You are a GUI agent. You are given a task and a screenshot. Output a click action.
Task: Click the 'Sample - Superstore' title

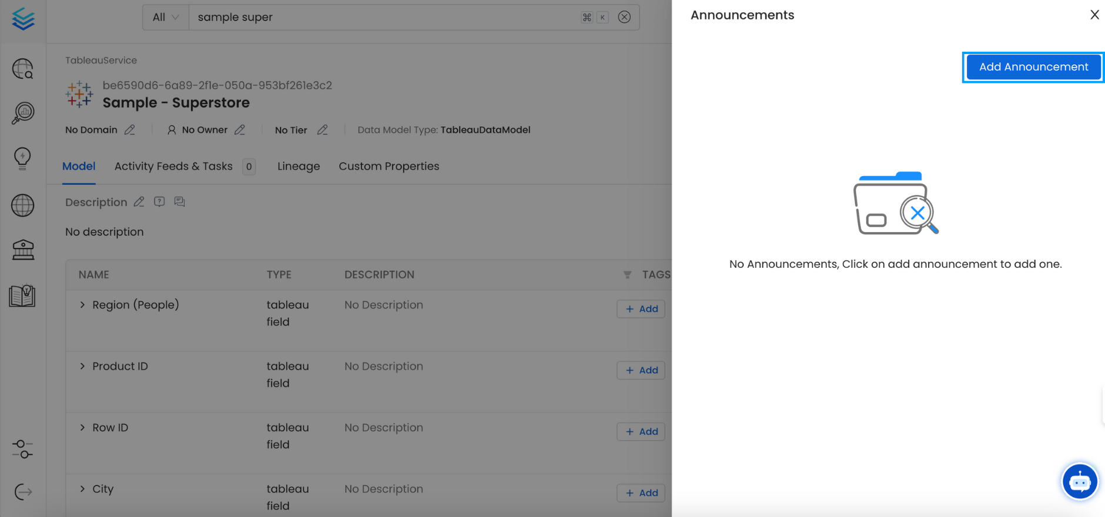[x=176, y=103]
